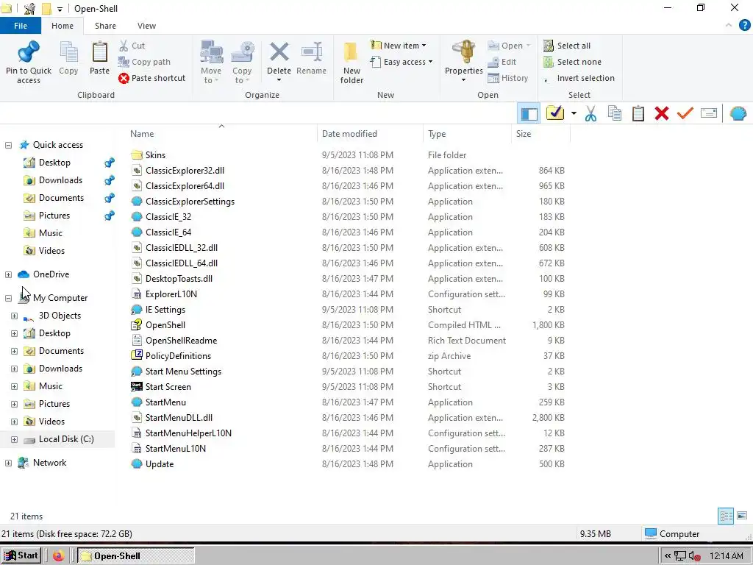Select ClassicExplorerSettings application file

[x=182, y=202]
